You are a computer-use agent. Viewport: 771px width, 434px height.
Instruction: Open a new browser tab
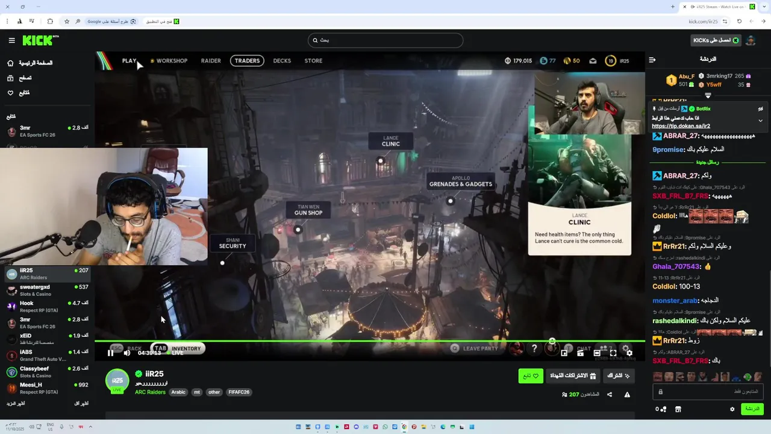[673, 7]
